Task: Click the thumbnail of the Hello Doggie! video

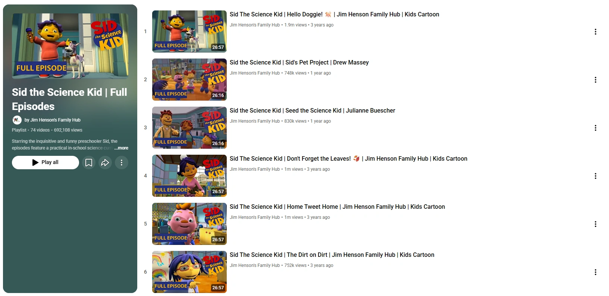Action: click(x=189, y=32)
